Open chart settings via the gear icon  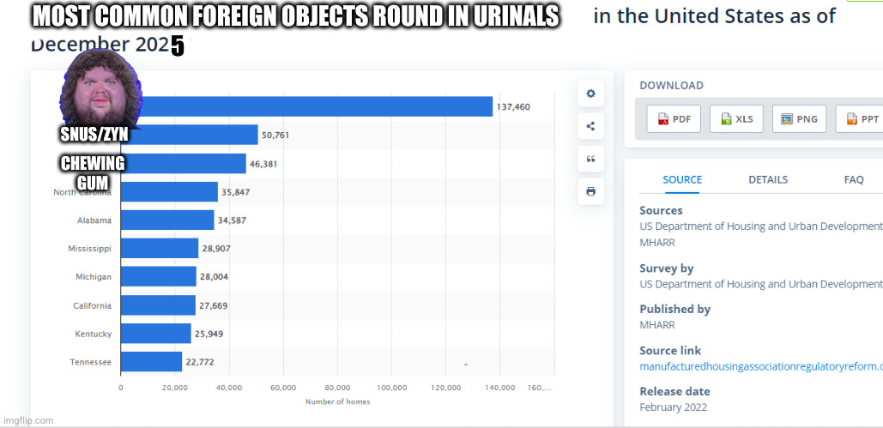coord(590,94)
